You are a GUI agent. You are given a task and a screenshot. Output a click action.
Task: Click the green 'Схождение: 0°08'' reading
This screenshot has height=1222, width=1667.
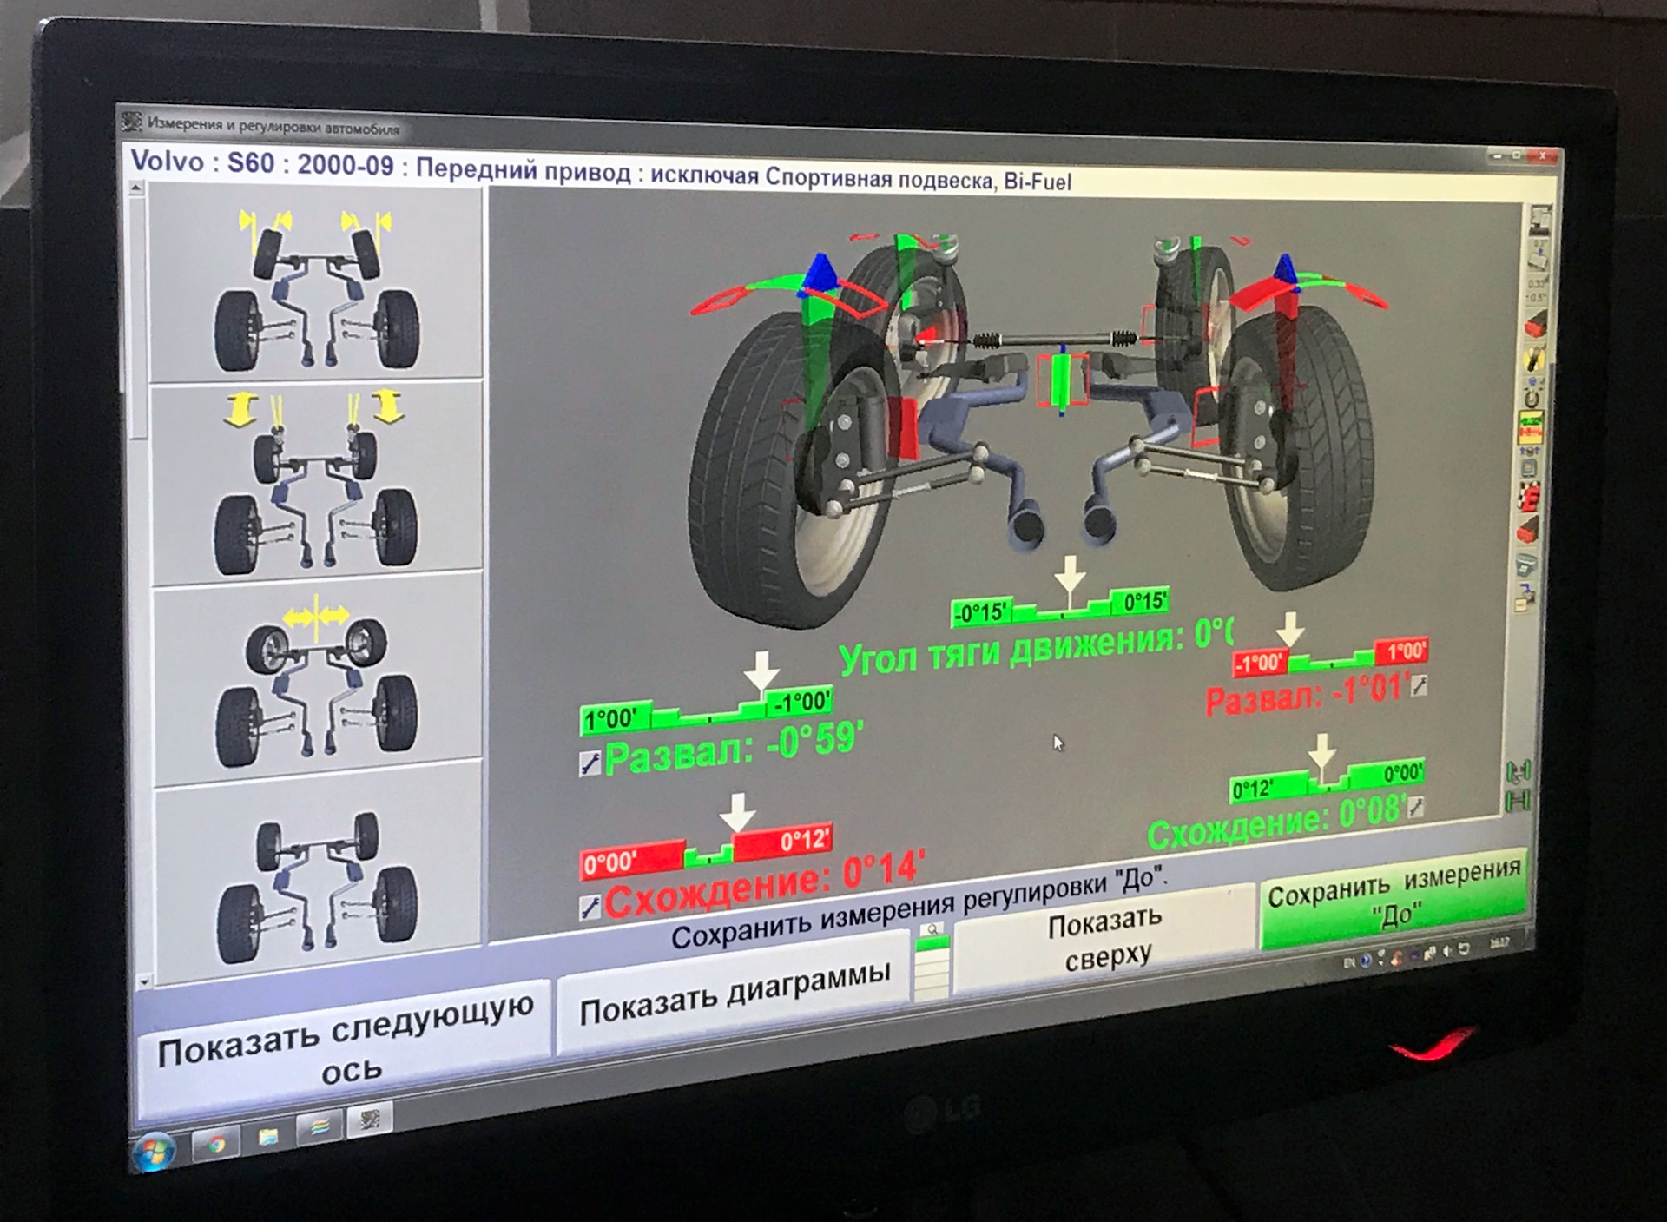(x=1275, y=823)
